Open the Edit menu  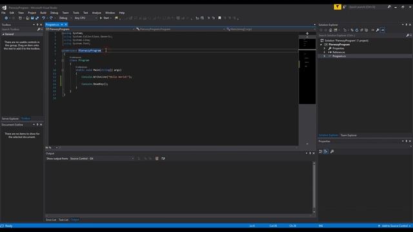12,13
